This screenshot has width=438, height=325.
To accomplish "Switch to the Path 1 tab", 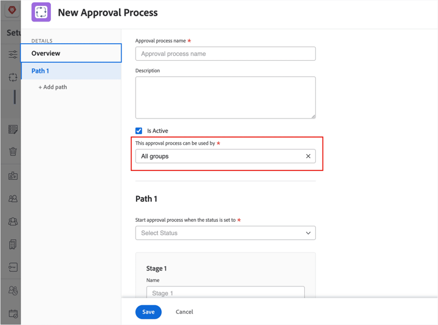I will coord(71,71).
